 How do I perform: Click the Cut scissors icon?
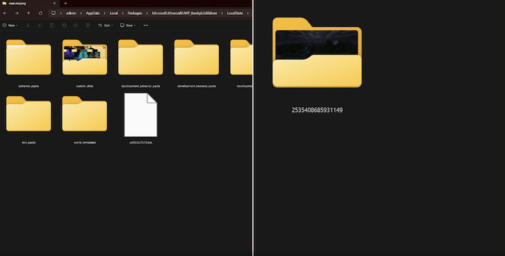click(x=28, y=25)
